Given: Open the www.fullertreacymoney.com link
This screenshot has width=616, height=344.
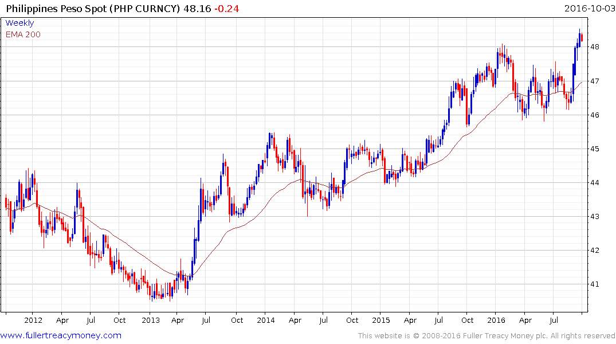Looking at the screenshot, I should [x=61, y=335].
